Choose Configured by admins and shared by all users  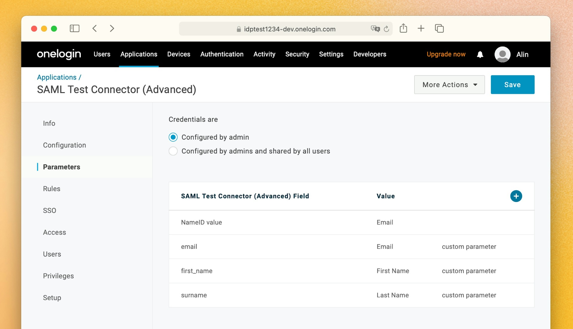point(173,151)
